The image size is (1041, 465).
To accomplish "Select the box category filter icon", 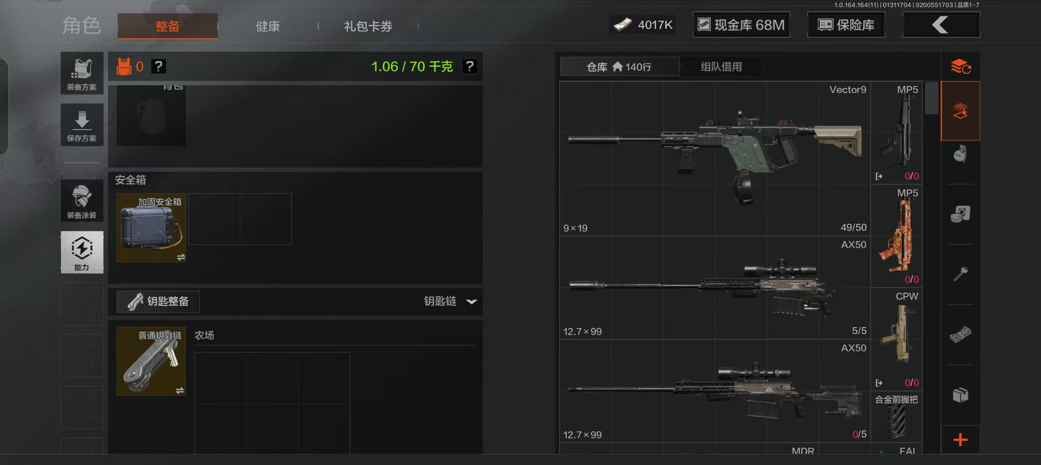I will [x=960, y=395].
